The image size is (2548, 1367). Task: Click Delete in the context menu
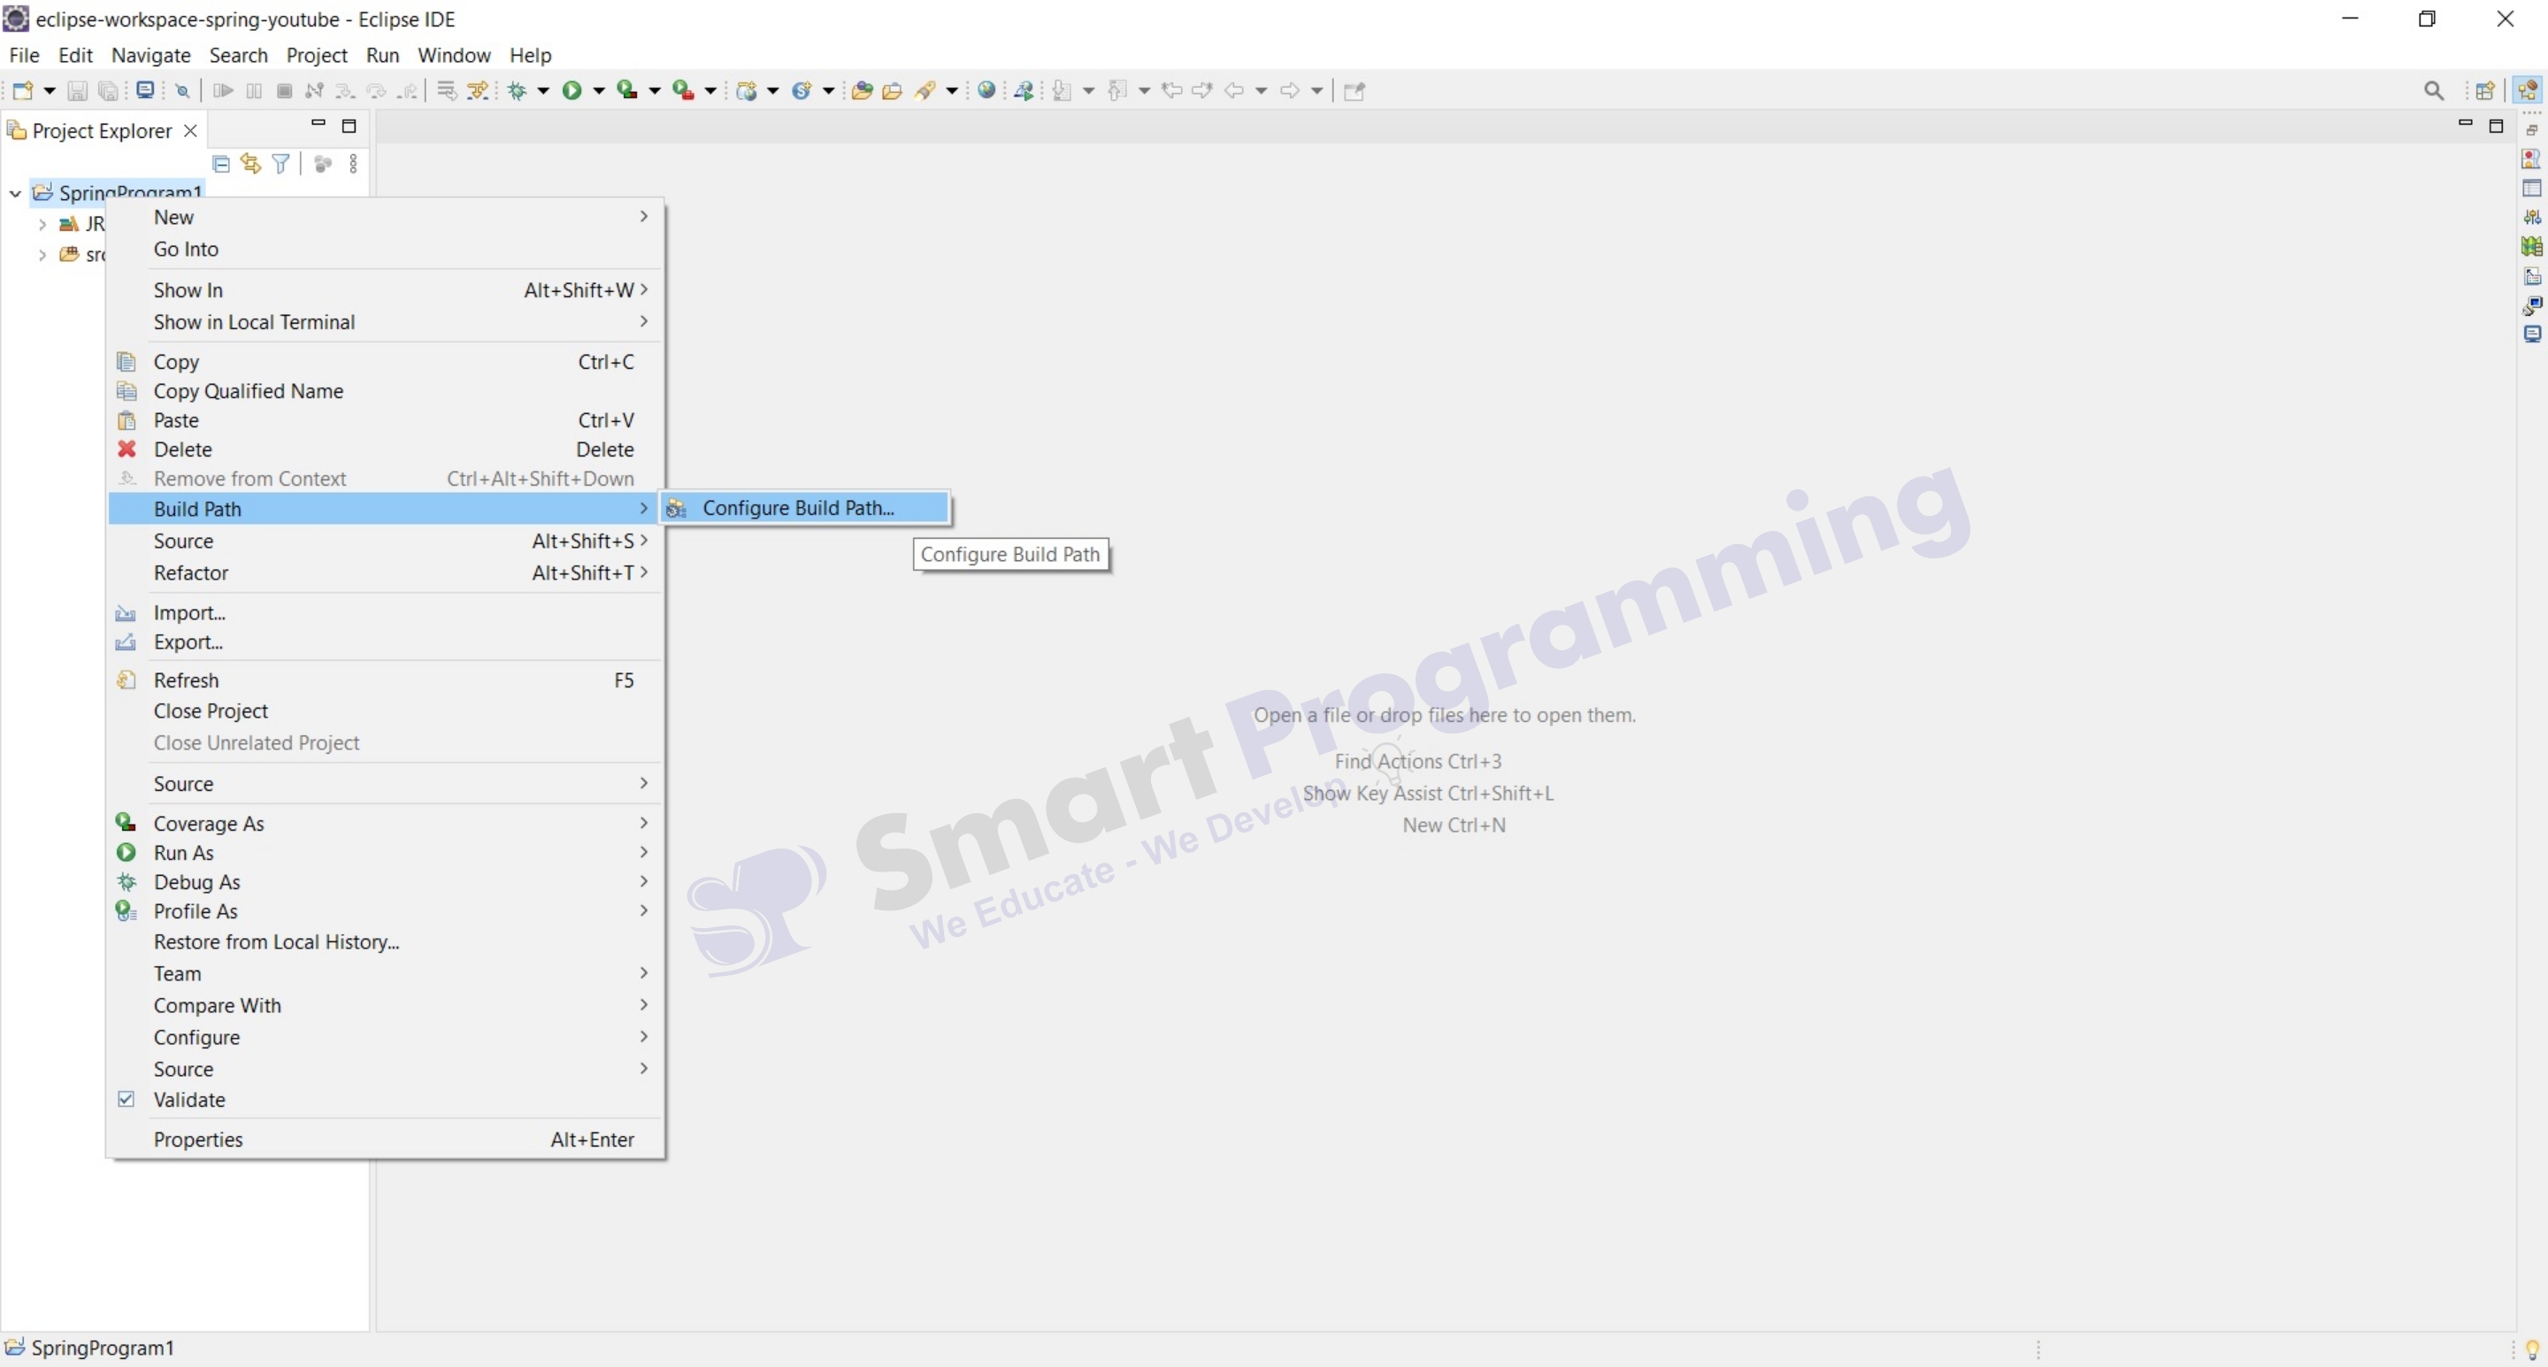click(x=385, y=450)
